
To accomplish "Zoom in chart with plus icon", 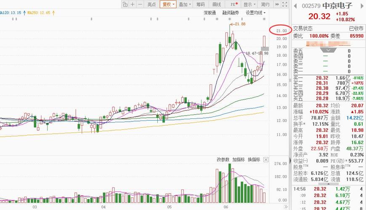I will tap(133, 4).
